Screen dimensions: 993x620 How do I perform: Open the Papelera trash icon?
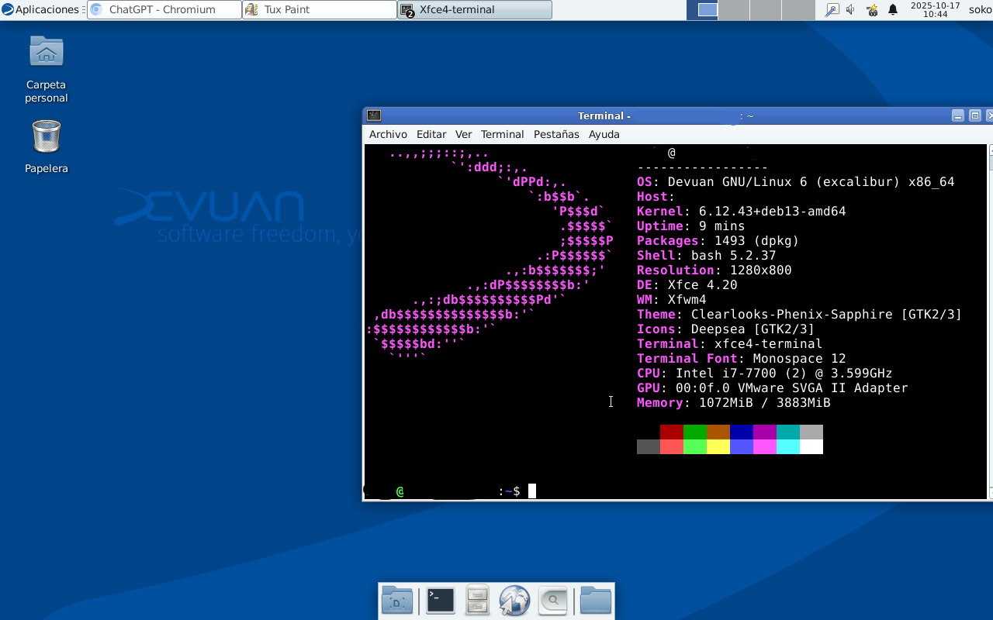tap(47, 137)
